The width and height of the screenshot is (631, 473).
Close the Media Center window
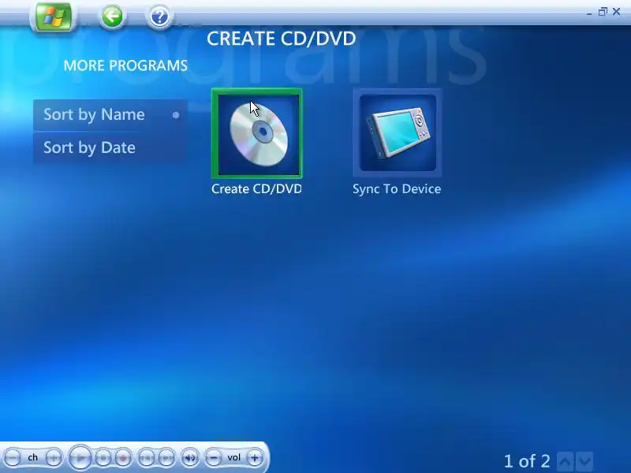(616, 12)
